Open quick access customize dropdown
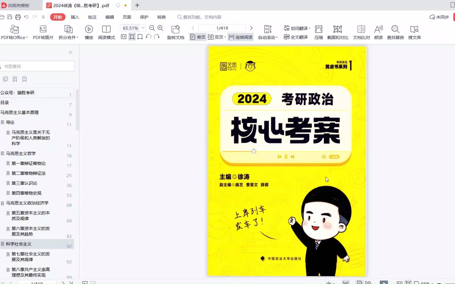 point(43,17)
